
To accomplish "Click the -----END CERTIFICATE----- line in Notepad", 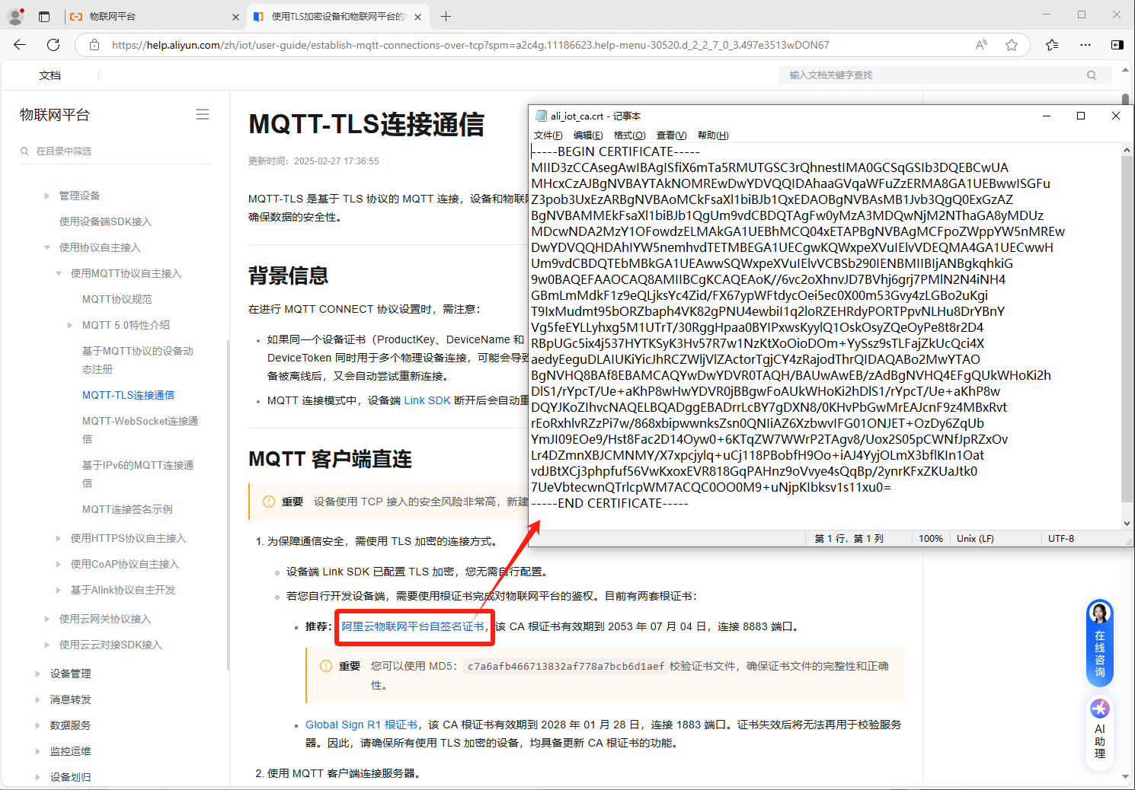I will click(x=609, y=503).
